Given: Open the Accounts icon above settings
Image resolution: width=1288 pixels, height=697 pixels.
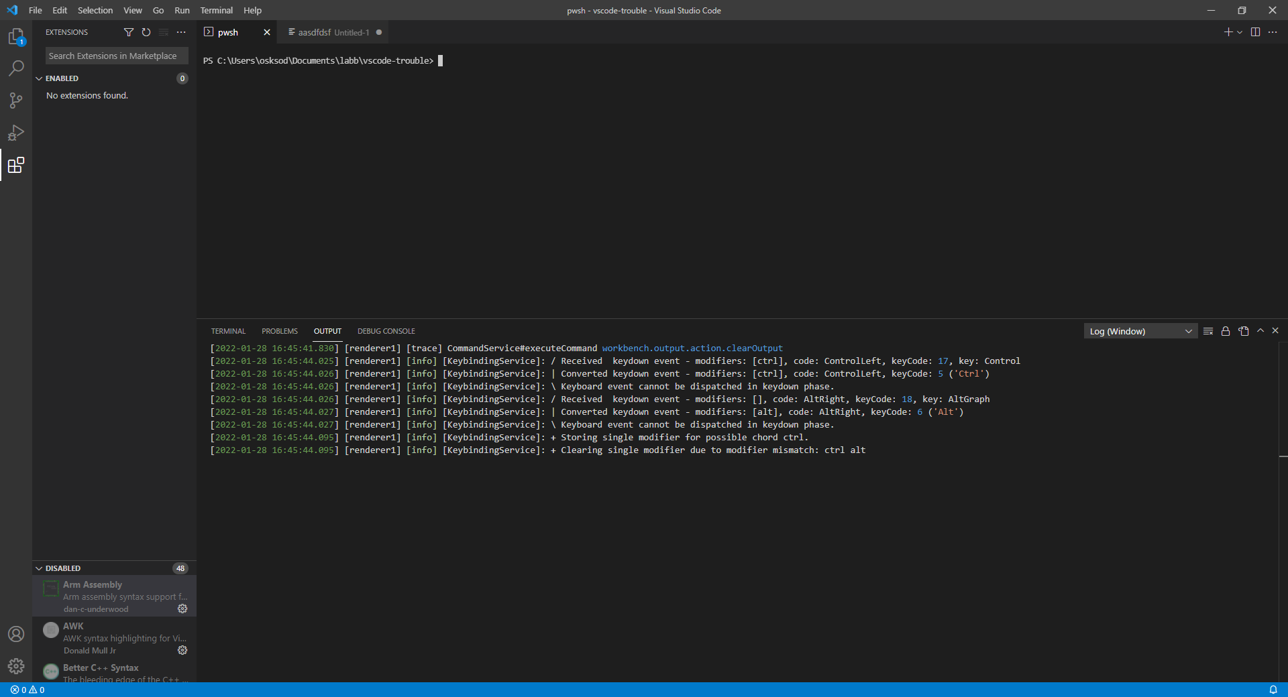Looking at the screenshot, I should click(16, 633).
